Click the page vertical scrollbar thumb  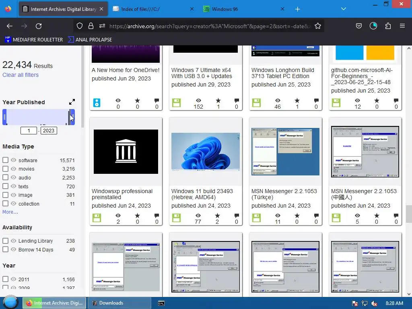point(409,214)
